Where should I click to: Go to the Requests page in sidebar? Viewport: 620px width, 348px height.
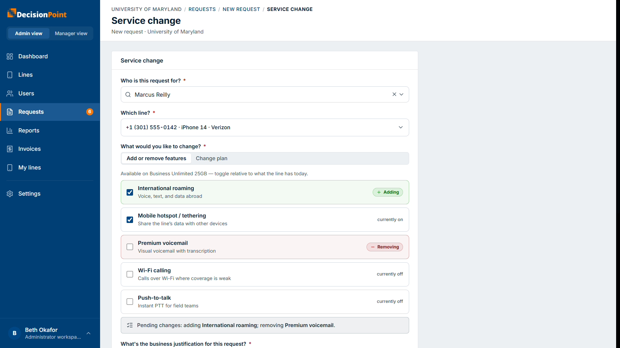pyautogui.click(x=50, y=112)
